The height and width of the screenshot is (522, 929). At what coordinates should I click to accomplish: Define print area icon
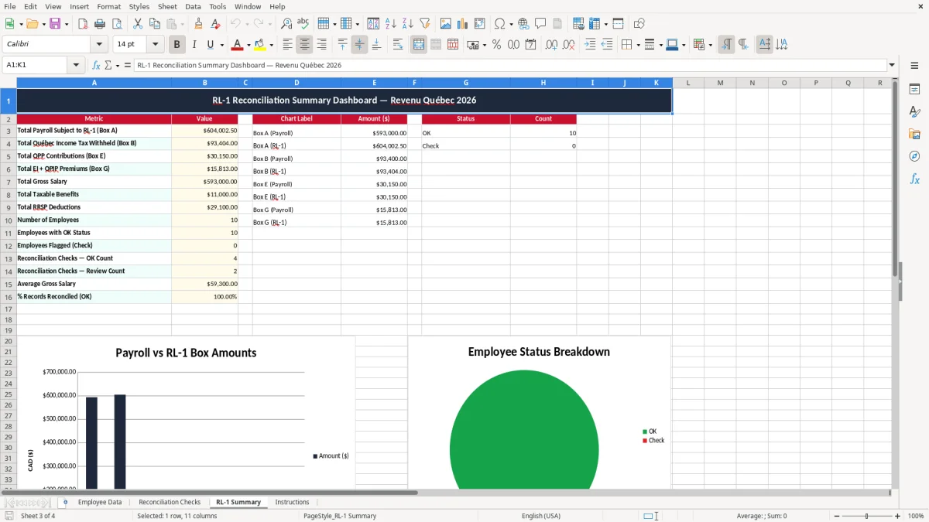pyautogui.click(x=578, y=24)
